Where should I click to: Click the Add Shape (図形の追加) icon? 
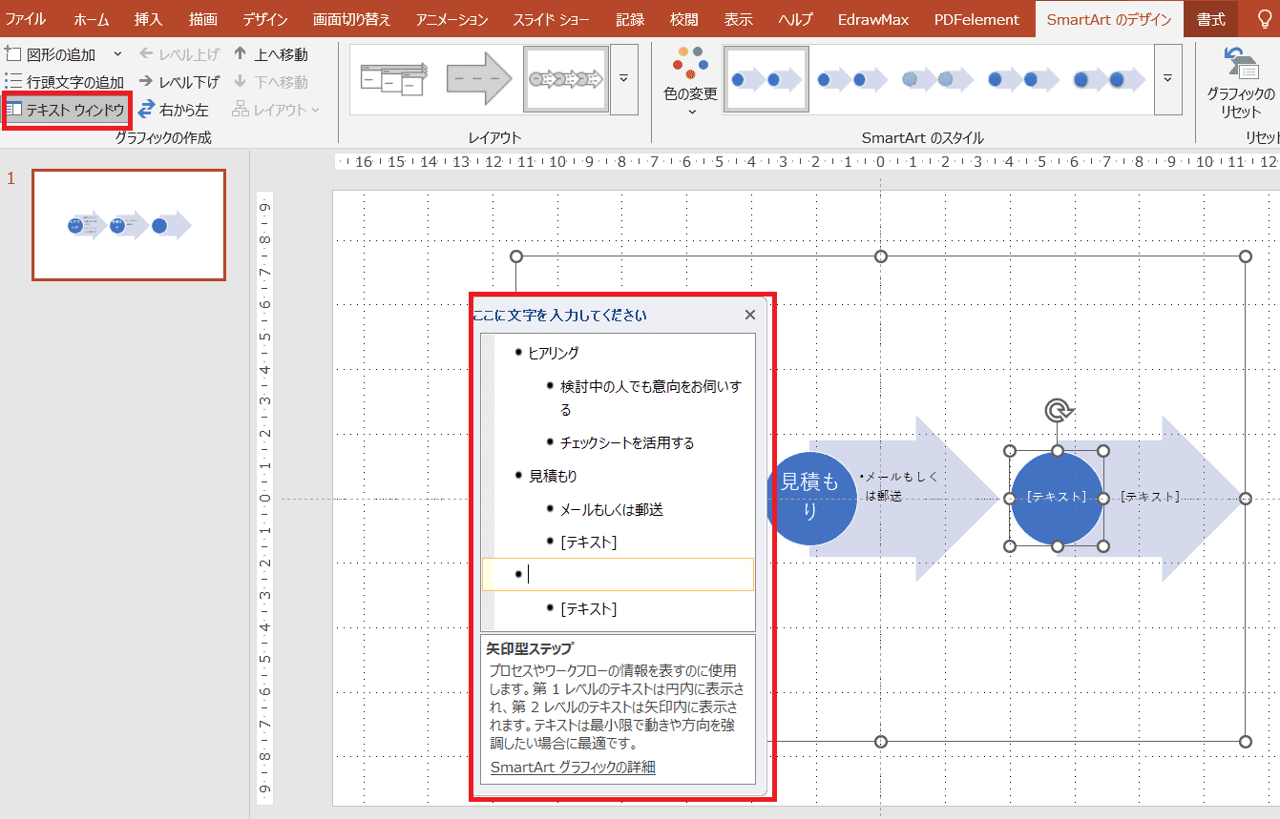pos(13,54)
